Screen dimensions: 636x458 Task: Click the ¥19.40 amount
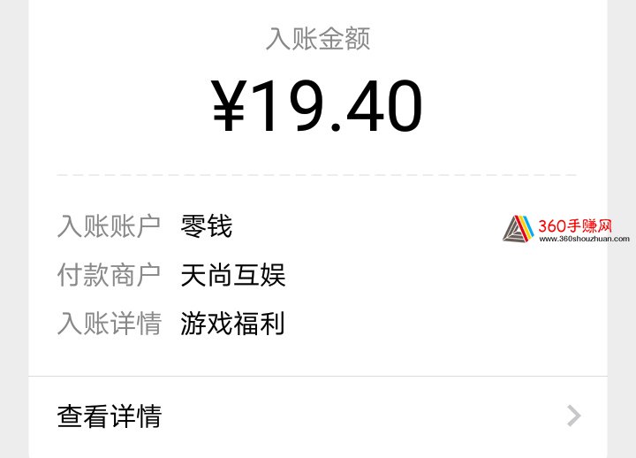[318, 105]
